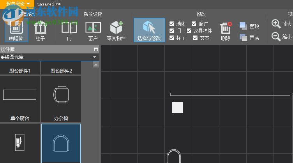Select the 单个厨台 library item
293x163 pixels.
(20, 99)
